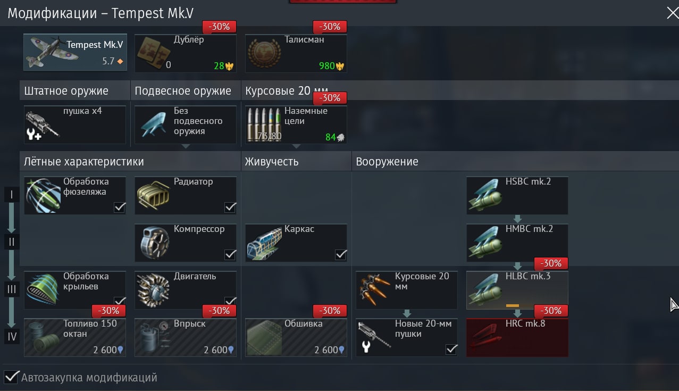Toggle the Автозакупка модификаций checkbox
The width and height of the screenshot is (679, 391).
point(12,378)
